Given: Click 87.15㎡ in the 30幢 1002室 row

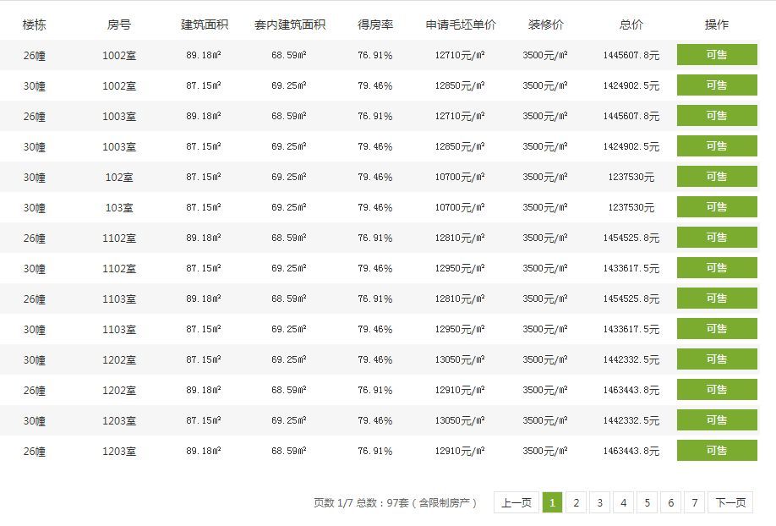Looking at the screenshot, I should (x=204, y=85).
